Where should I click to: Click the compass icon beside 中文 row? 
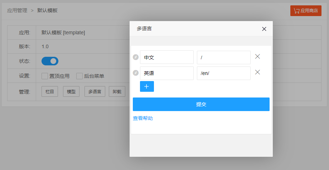[x=136, y=57]
